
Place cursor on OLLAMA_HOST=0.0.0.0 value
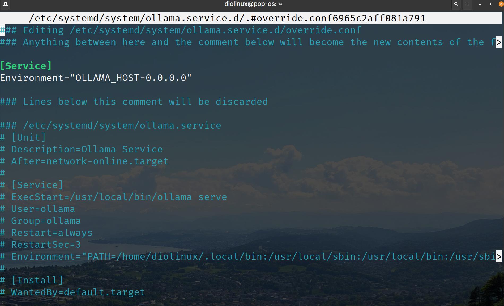point(131,78)
